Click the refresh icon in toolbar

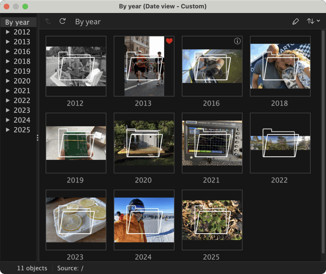63,21
